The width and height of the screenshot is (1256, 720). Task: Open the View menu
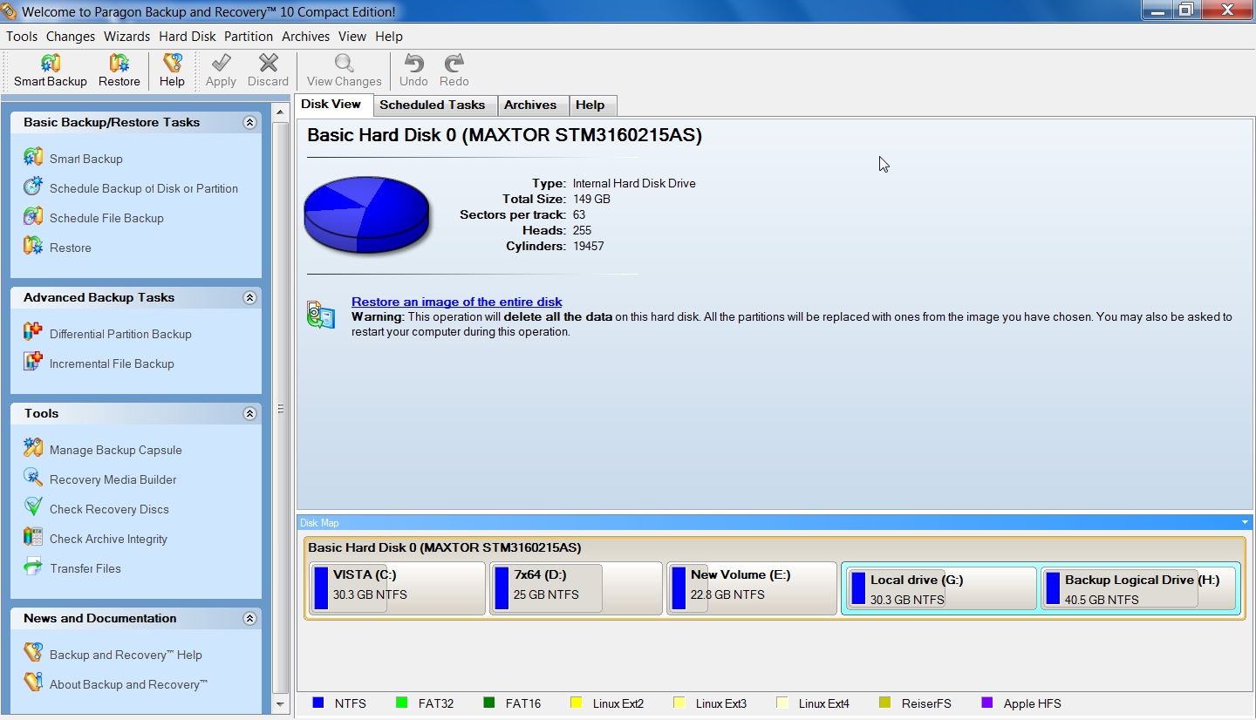pos(352,37)
